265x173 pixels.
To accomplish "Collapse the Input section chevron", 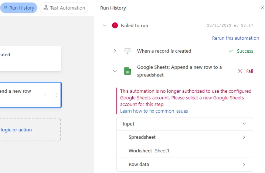I will pos(244,124).
